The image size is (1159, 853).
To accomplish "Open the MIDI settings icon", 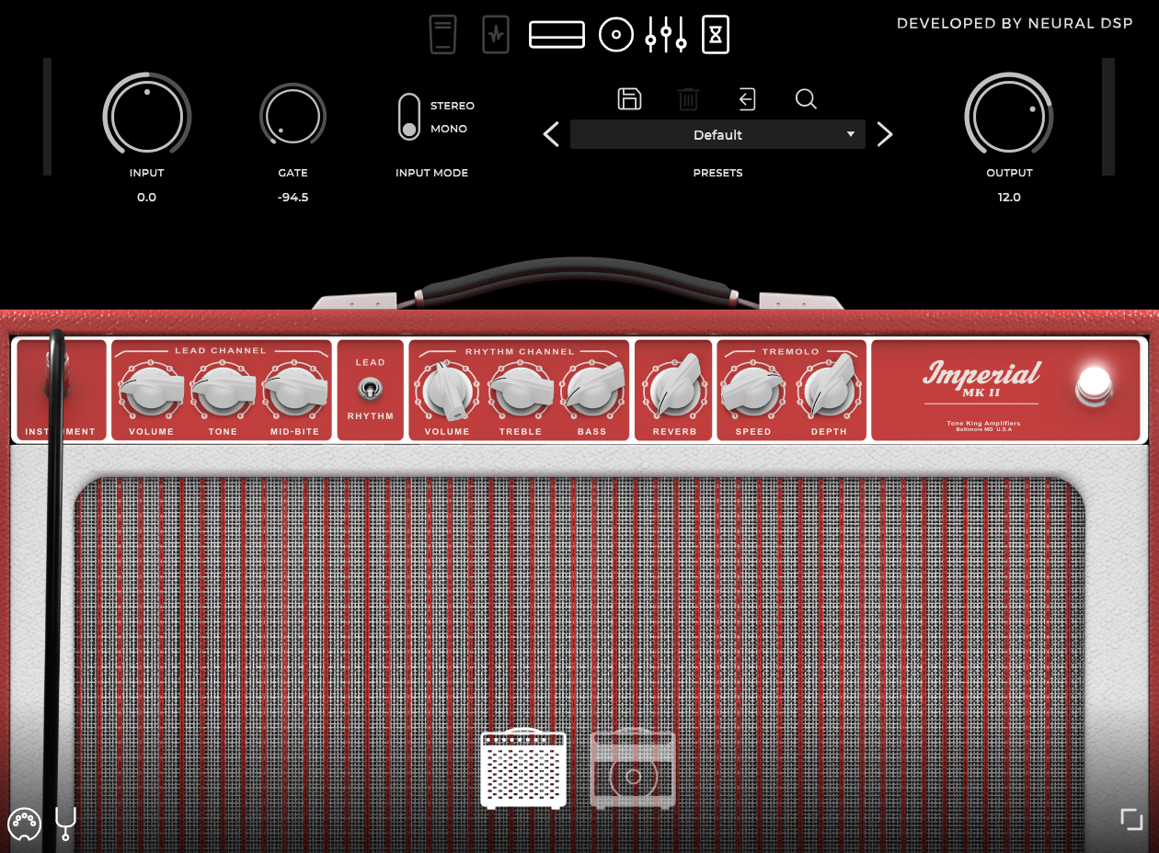I will 24,824.
